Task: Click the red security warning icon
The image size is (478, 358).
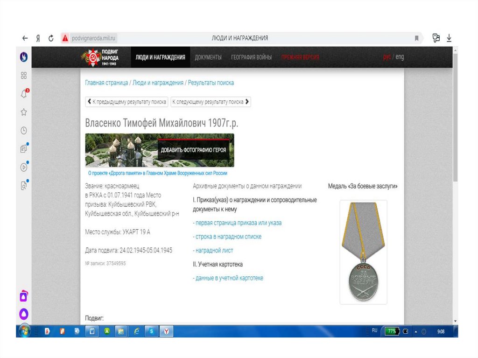Action: tap(65, 38)
